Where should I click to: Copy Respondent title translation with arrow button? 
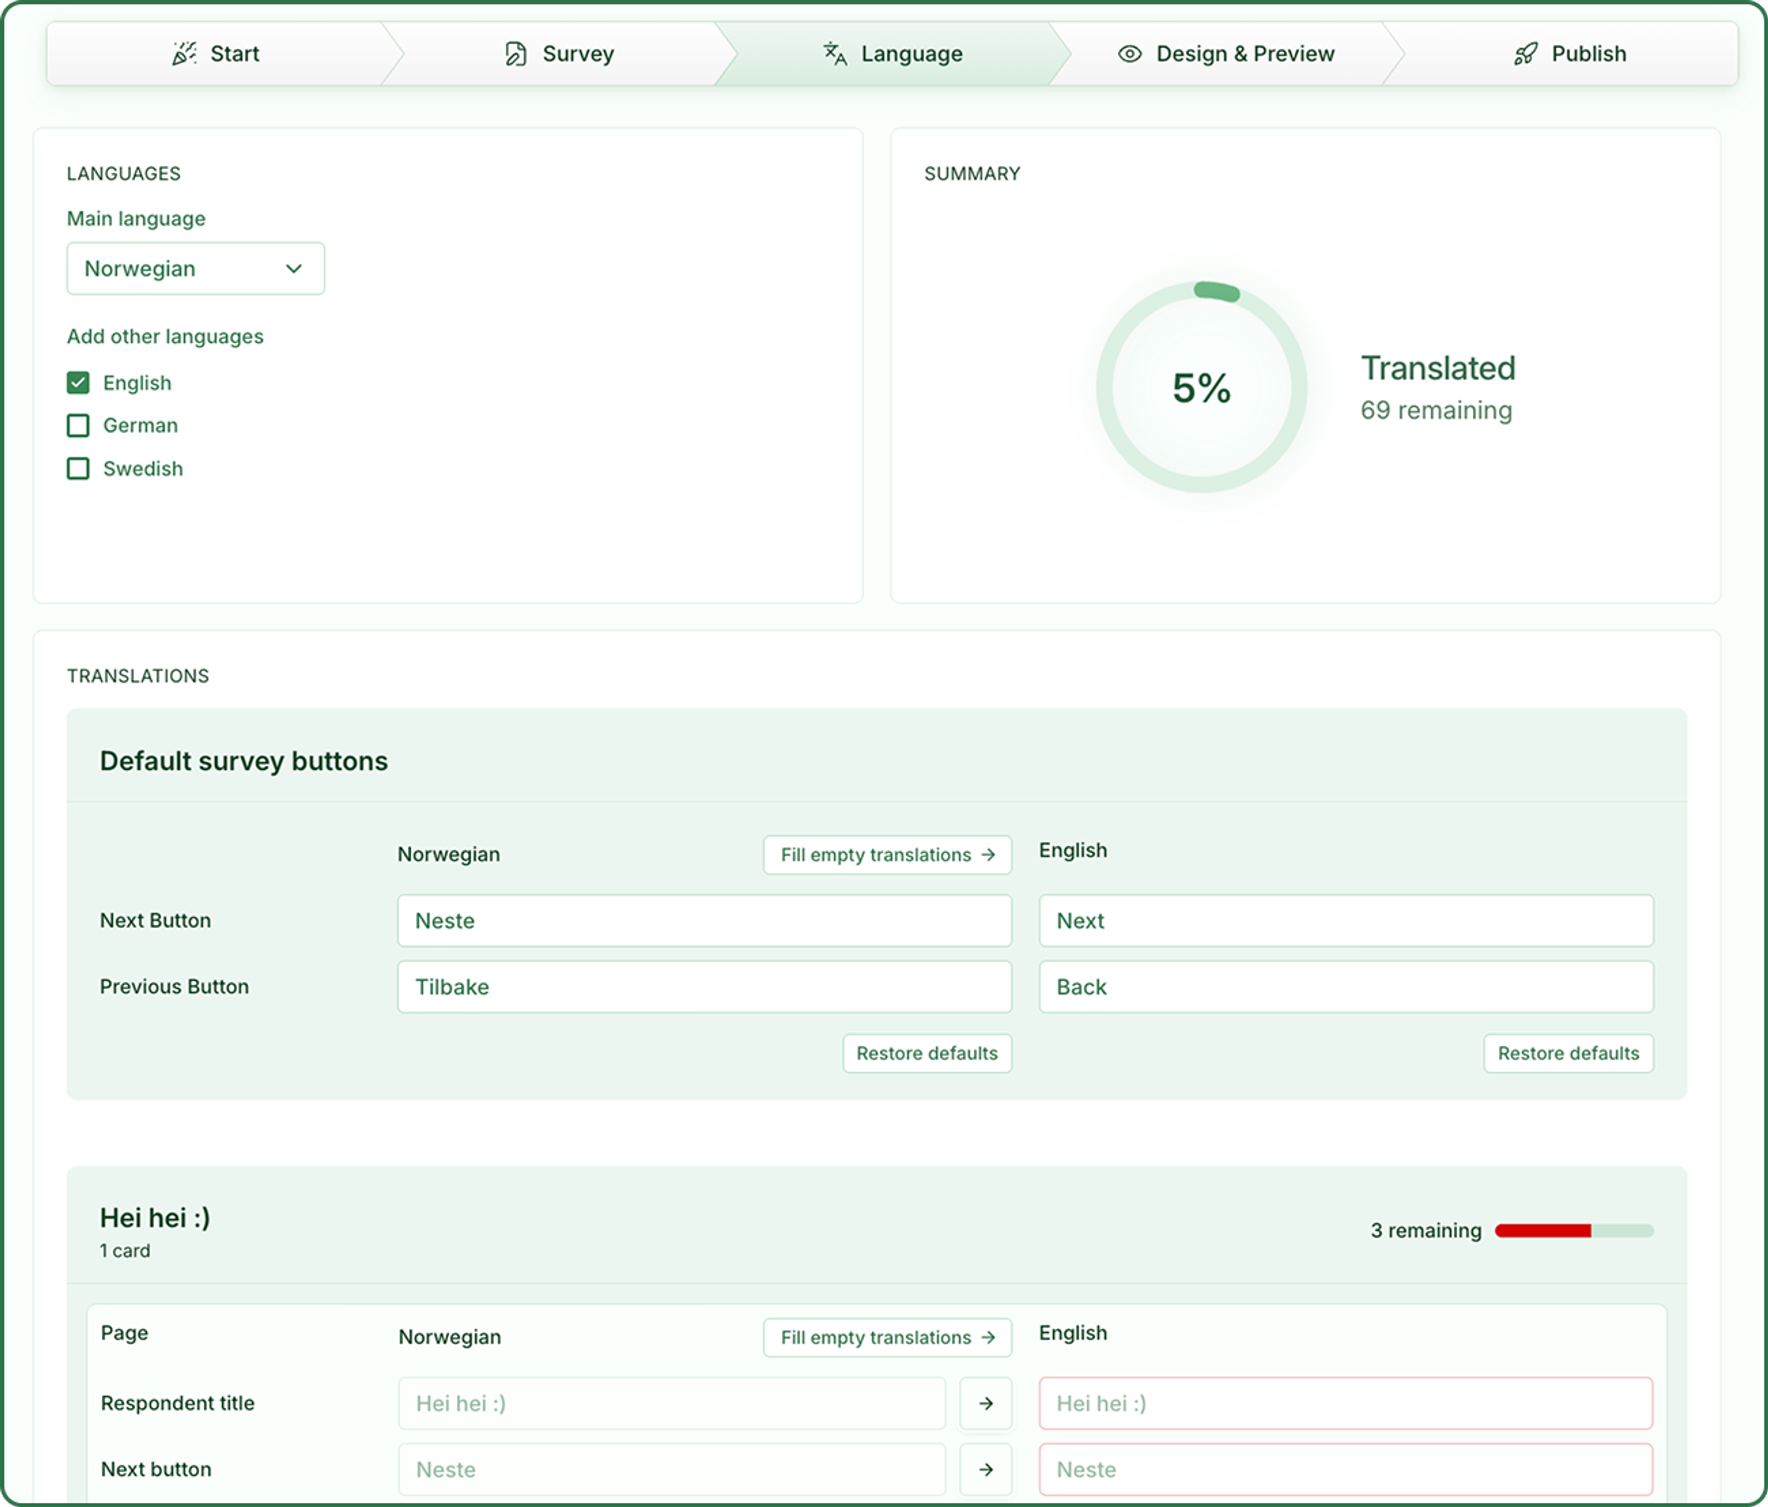[986, 1403]
